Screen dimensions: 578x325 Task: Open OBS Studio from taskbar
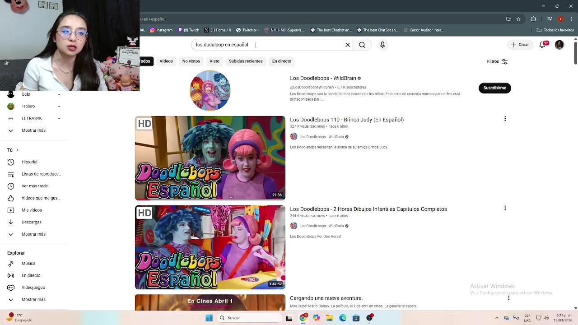369,318
